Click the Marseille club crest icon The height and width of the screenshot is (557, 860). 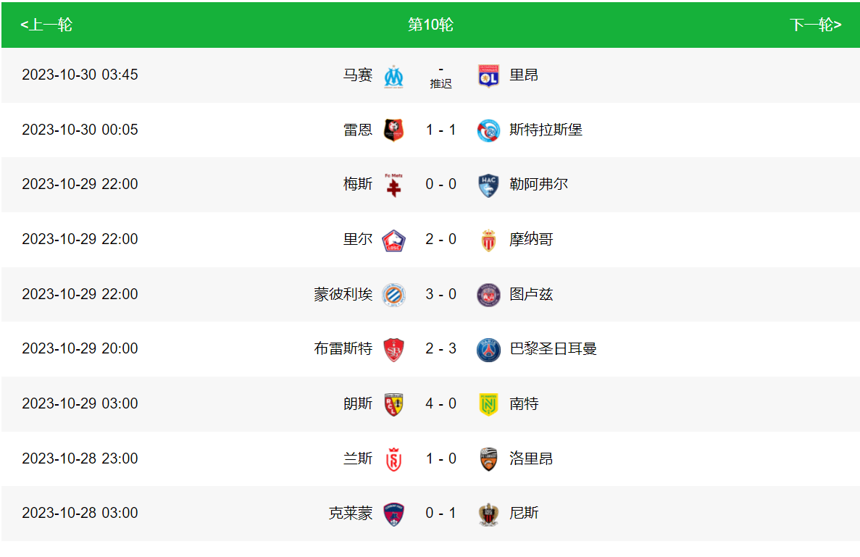(x=393, y=75)
